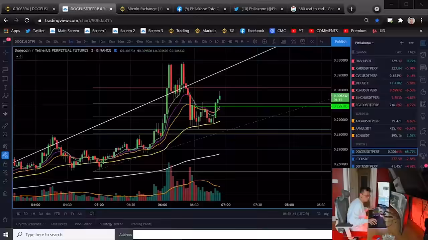Open the 06:54:45 UTC-5 timezone menu
Viewport: 428px width, 240px height.
(x=296, y=214)
